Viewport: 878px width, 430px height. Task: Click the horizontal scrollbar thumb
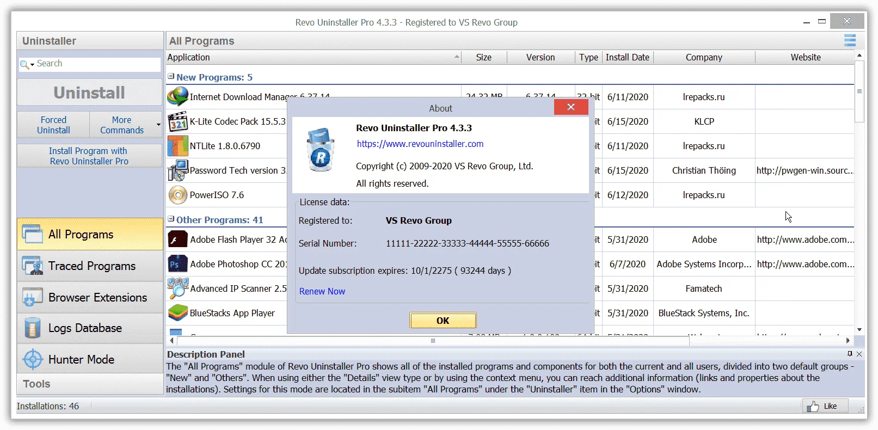pos(433,341)
